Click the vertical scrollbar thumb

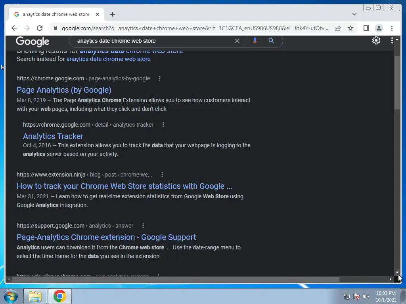397,83
